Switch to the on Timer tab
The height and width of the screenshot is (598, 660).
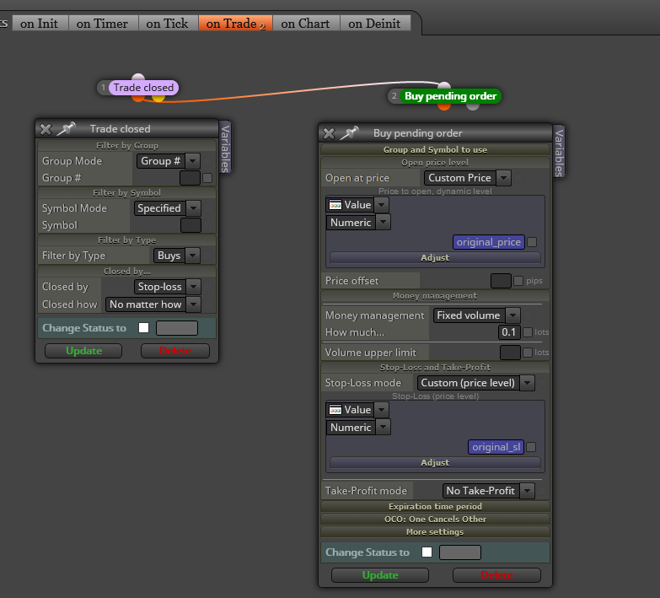(x=102, y=24)
